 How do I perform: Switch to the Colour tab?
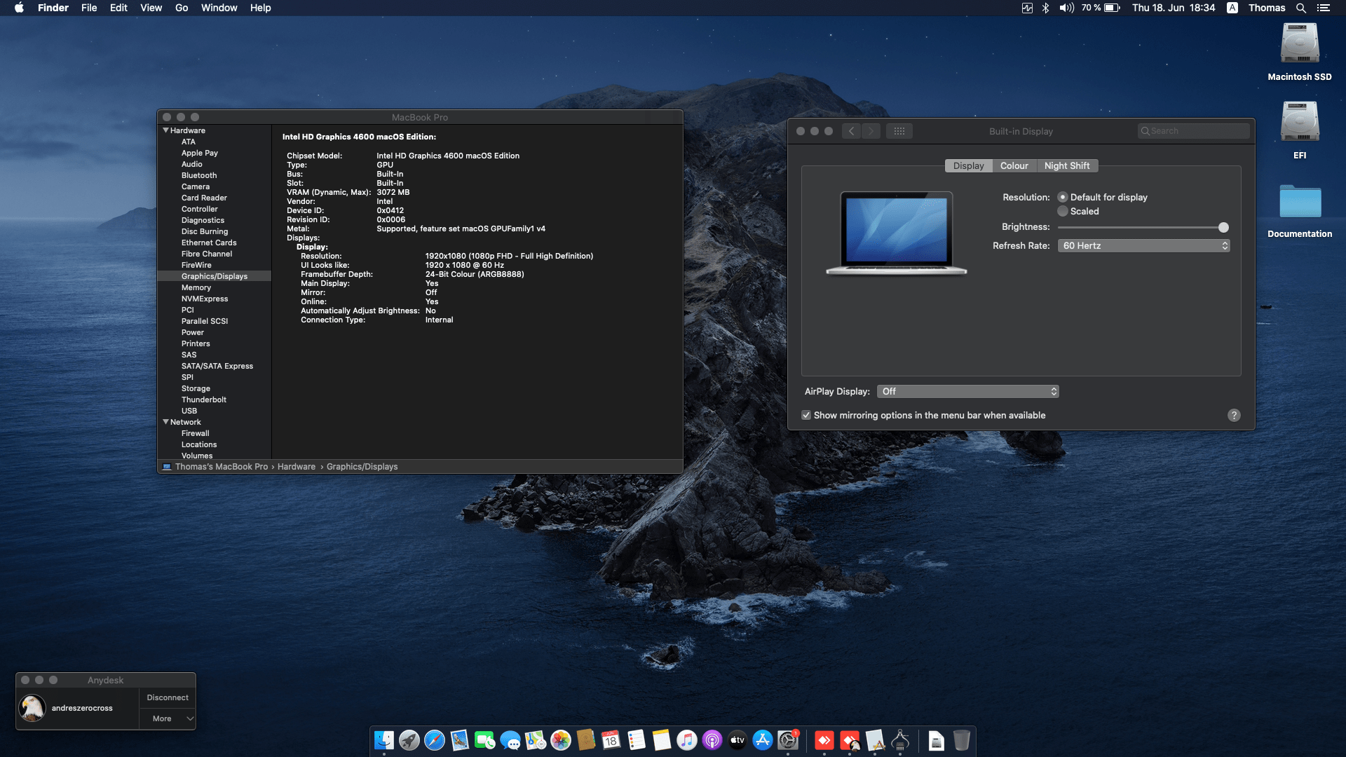coord(1014,166)
